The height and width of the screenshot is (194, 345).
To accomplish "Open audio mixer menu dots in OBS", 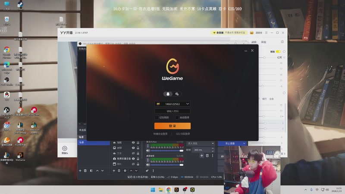I will point(153,171).
